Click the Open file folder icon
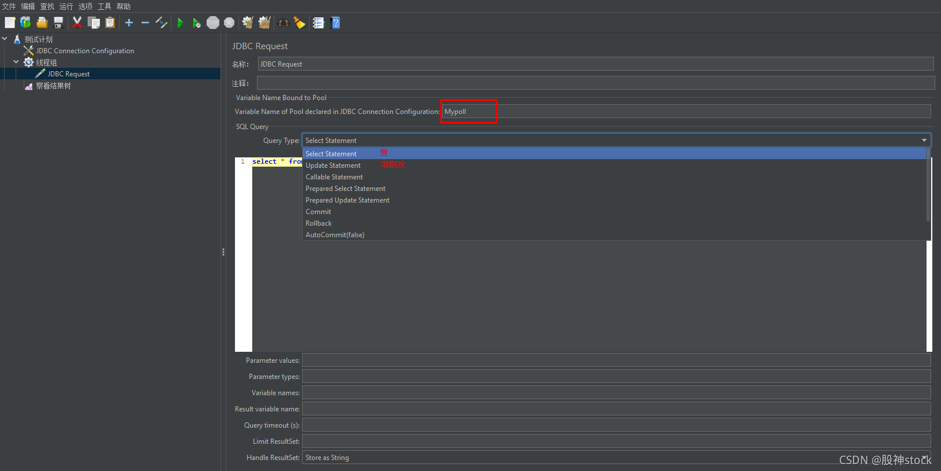Viewport: 941px width, 471px height. point(42,23)
